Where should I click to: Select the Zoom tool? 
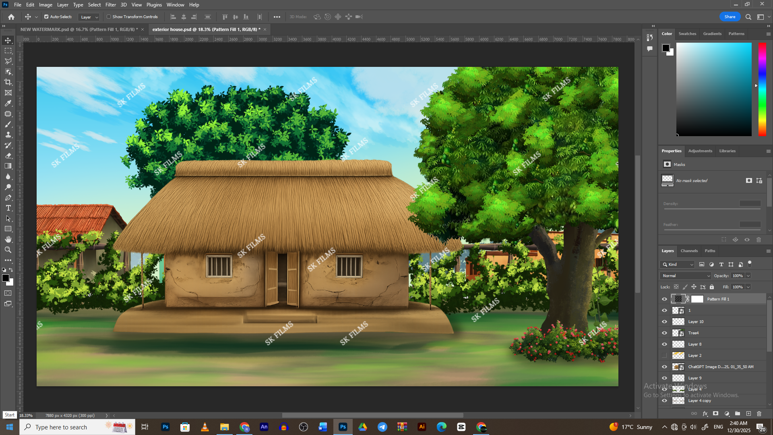click(x=8, y=250)
